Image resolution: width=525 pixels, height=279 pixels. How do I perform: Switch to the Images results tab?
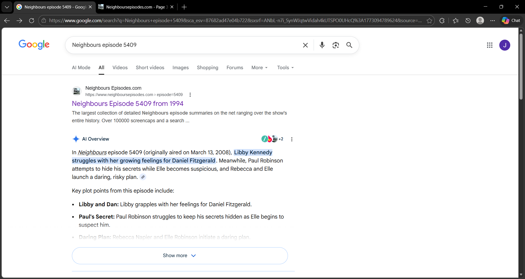(x=180, y=68)
